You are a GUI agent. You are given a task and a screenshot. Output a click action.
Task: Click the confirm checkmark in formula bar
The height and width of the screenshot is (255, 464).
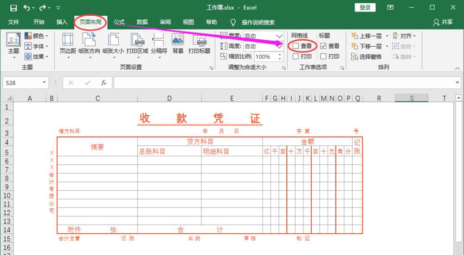point(87,83)
